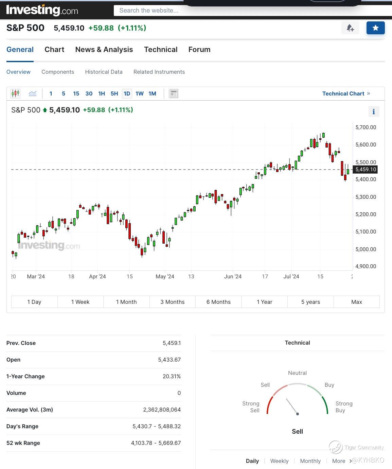
Task: Click the technical gauge needle dial
Action: coord(297,399)
